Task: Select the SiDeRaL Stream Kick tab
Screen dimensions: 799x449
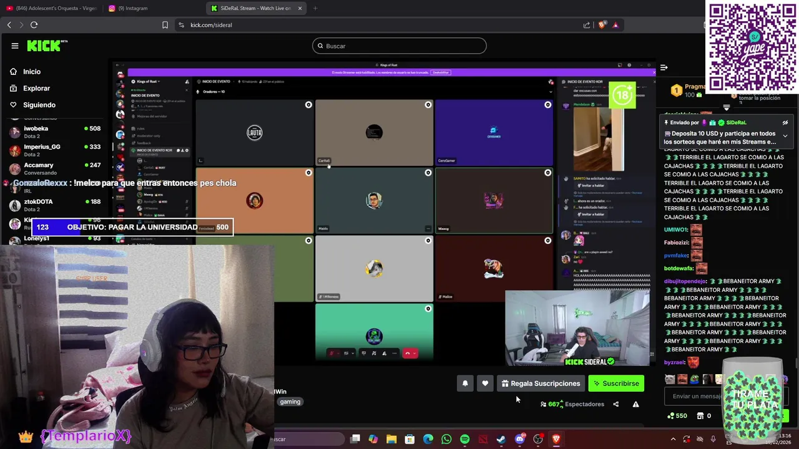Action: click(x=256, y=8)
